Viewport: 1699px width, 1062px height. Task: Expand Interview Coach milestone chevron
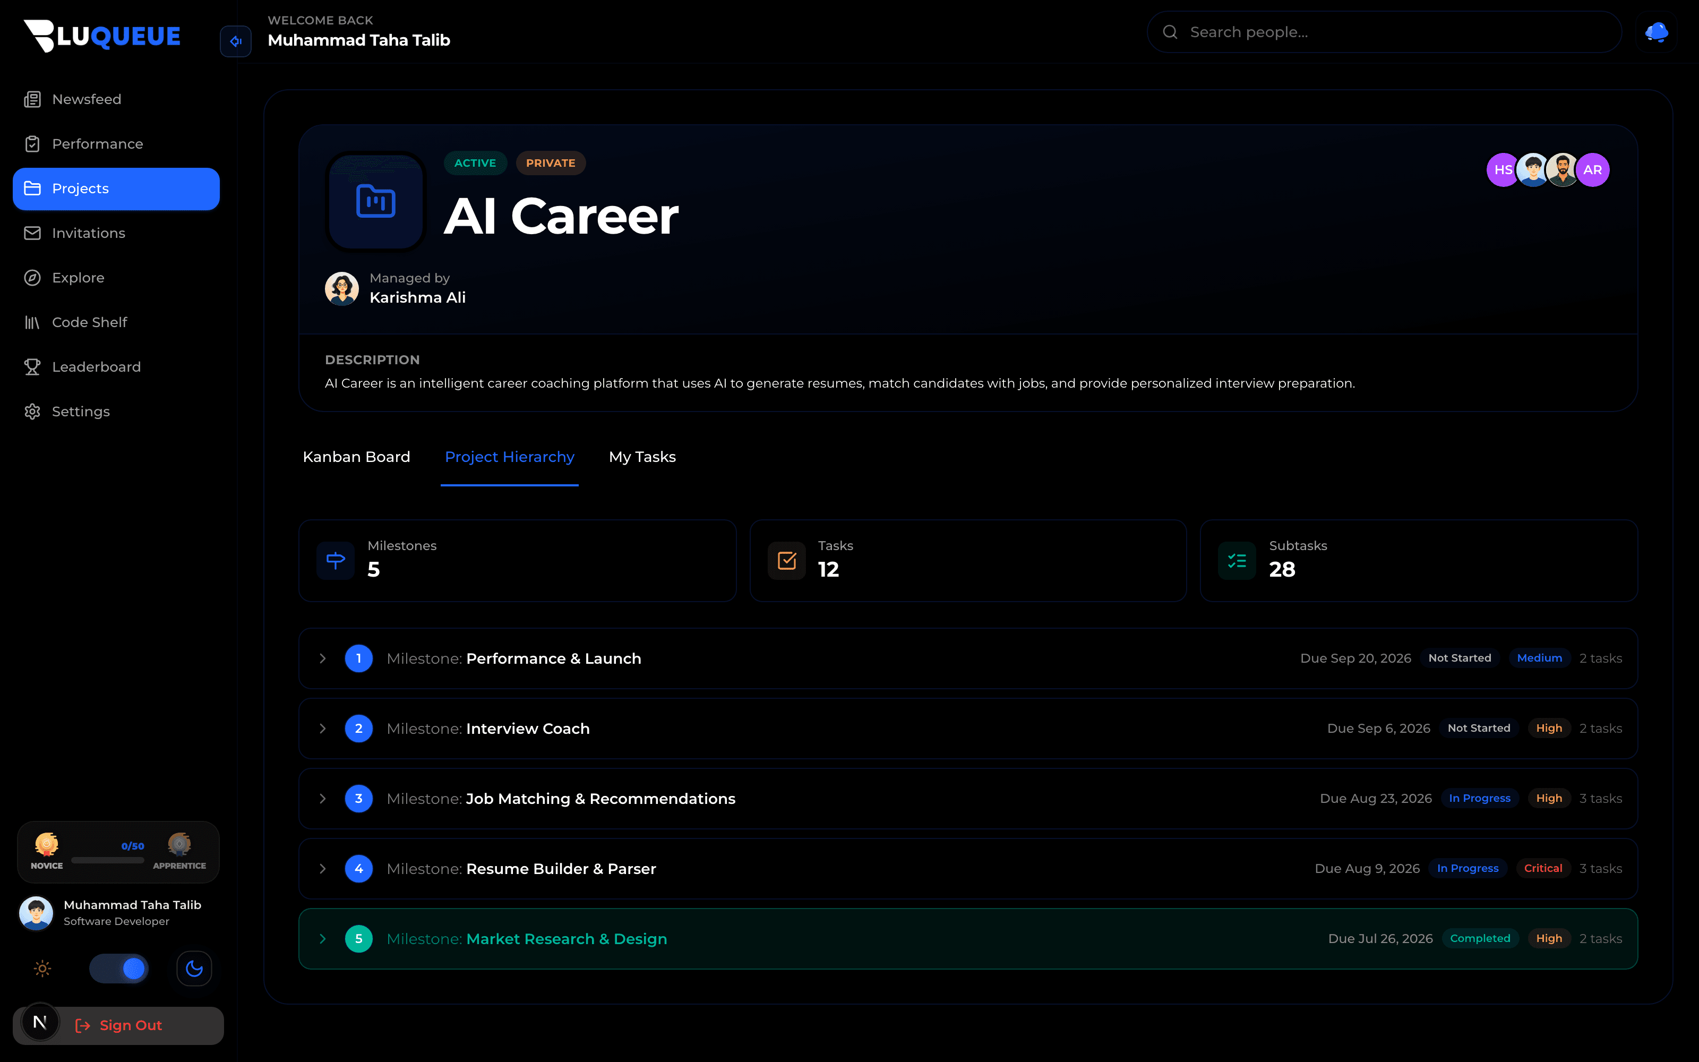pyautogui.click(x=322, y=729)
